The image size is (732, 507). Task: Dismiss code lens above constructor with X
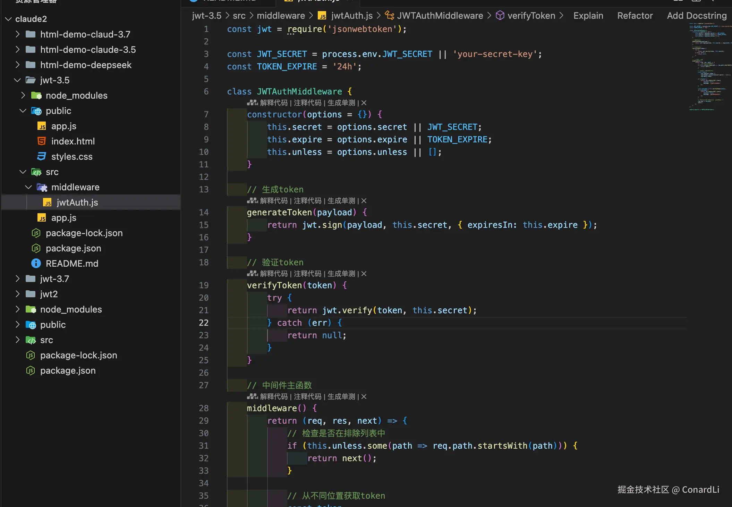(x=364, y=103)
